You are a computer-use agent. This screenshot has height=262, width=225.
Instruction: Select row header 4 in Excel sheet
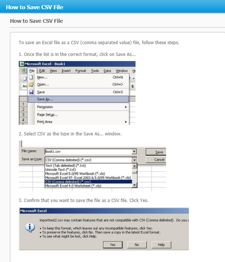[x=23, y=120]
